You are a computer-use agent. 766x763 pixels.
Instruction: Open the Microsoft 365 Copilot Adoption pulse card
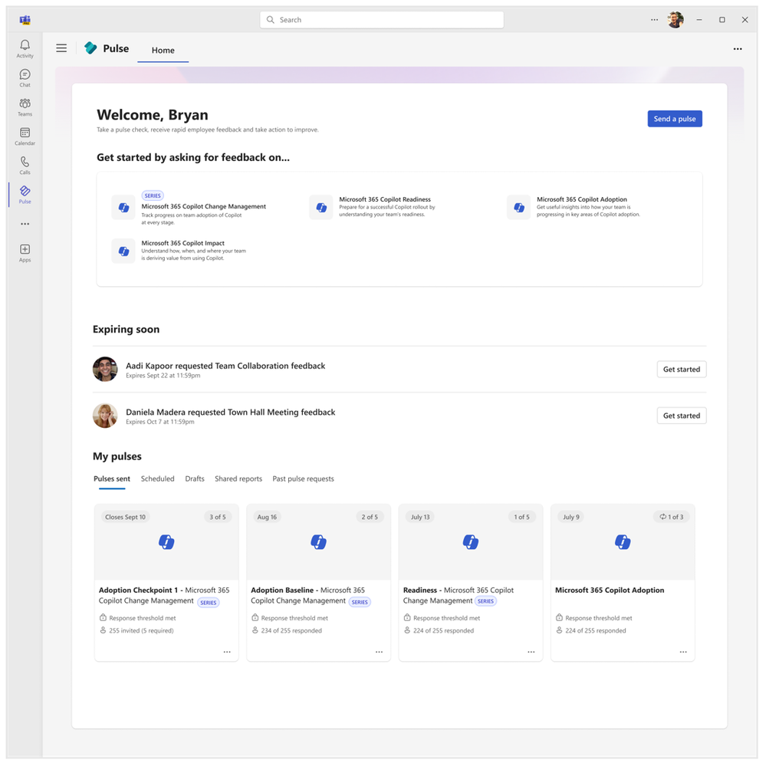(x=623, y=583)
